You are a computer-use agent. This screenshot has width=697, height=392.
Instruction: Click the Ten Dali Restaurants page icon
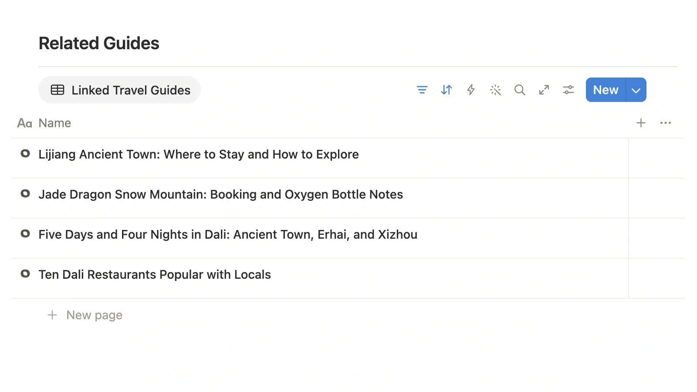25,274
